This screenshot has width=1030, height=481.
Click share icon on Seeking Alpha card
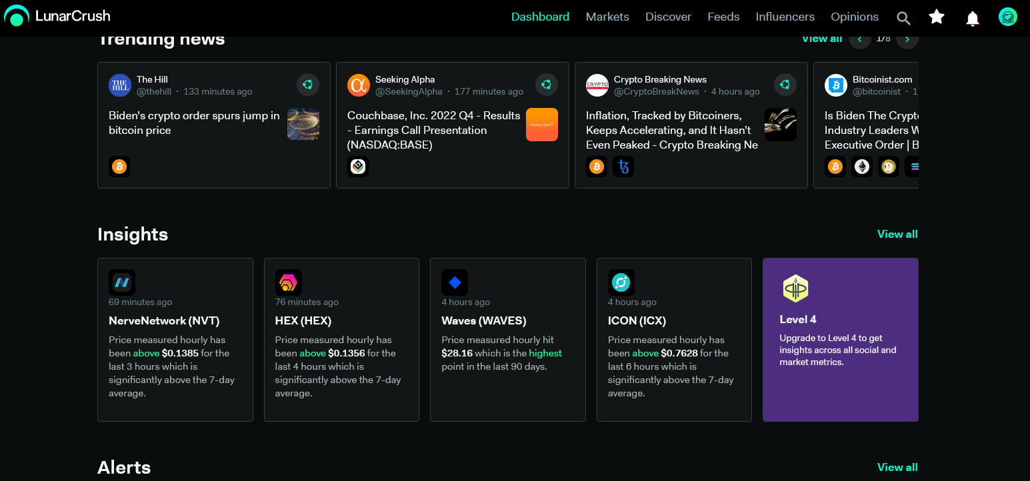tap(547, 85)
